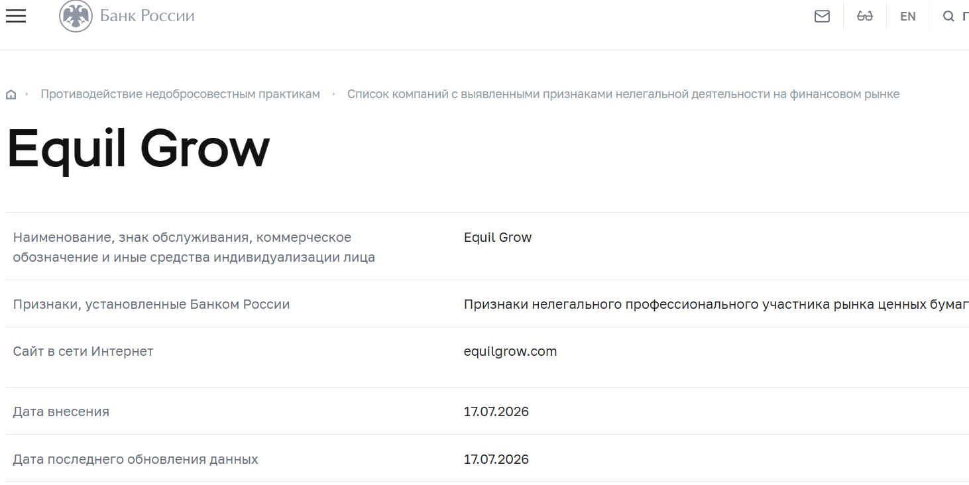This screenshot has height=485, width=969.
Task: Click the 'Дата внесения' row label
Action: pos(61,411)
